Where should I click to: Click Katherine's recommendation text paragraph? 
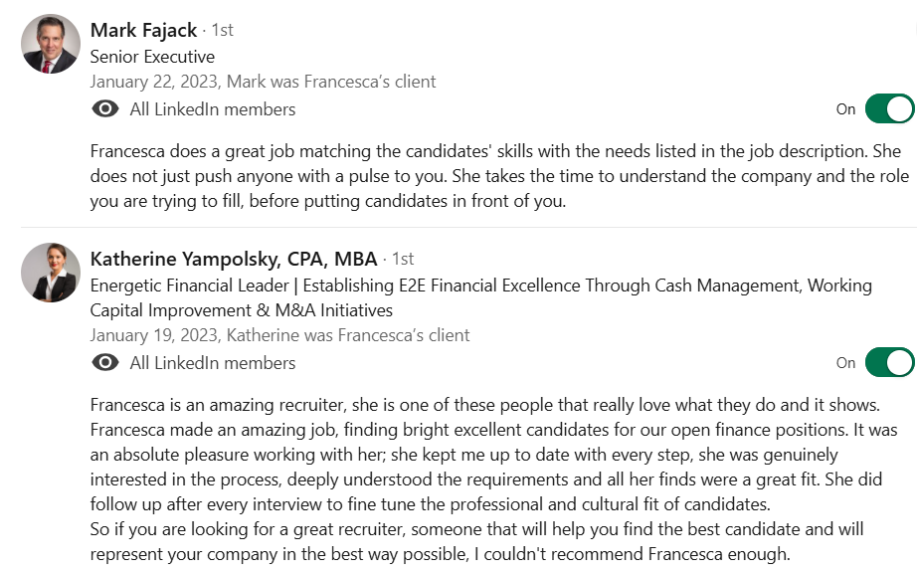coord(493,479)
